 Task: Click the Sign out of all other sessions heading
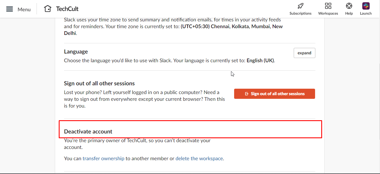click(x=99, y=83)
